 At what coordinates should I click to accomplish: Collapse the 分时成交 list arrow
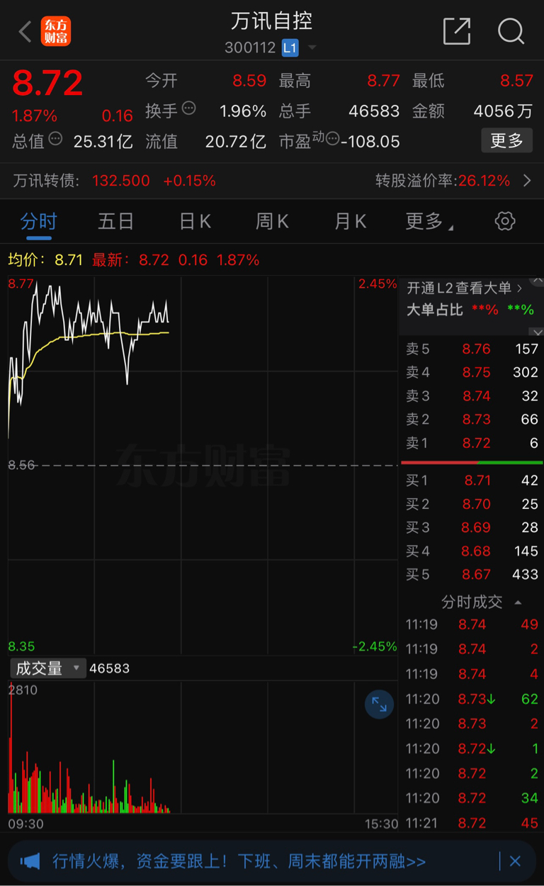point(518,602)
